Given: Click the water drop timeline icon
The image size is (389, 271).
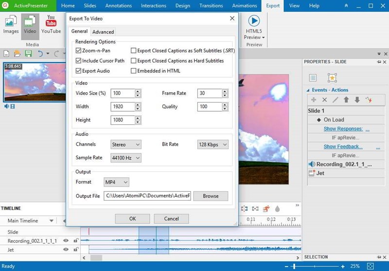Looking at the screenshot, I should pyautogui.click(x=277, y=209).
